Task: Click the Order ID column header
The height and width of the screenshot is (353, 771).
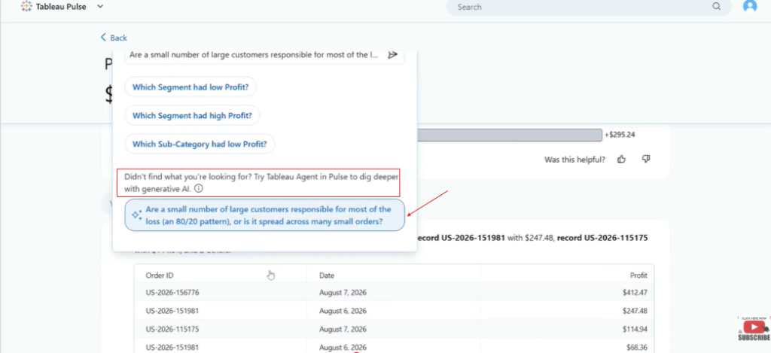Action: pyautogui.click(x=160, y=275)
